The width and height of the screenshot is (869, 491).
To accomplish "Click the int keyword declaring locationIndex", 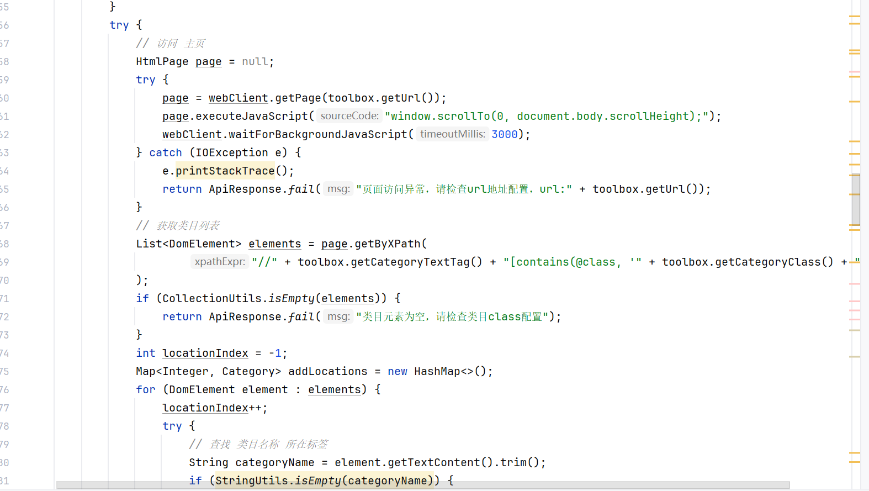I will click(x=146, y=353).
